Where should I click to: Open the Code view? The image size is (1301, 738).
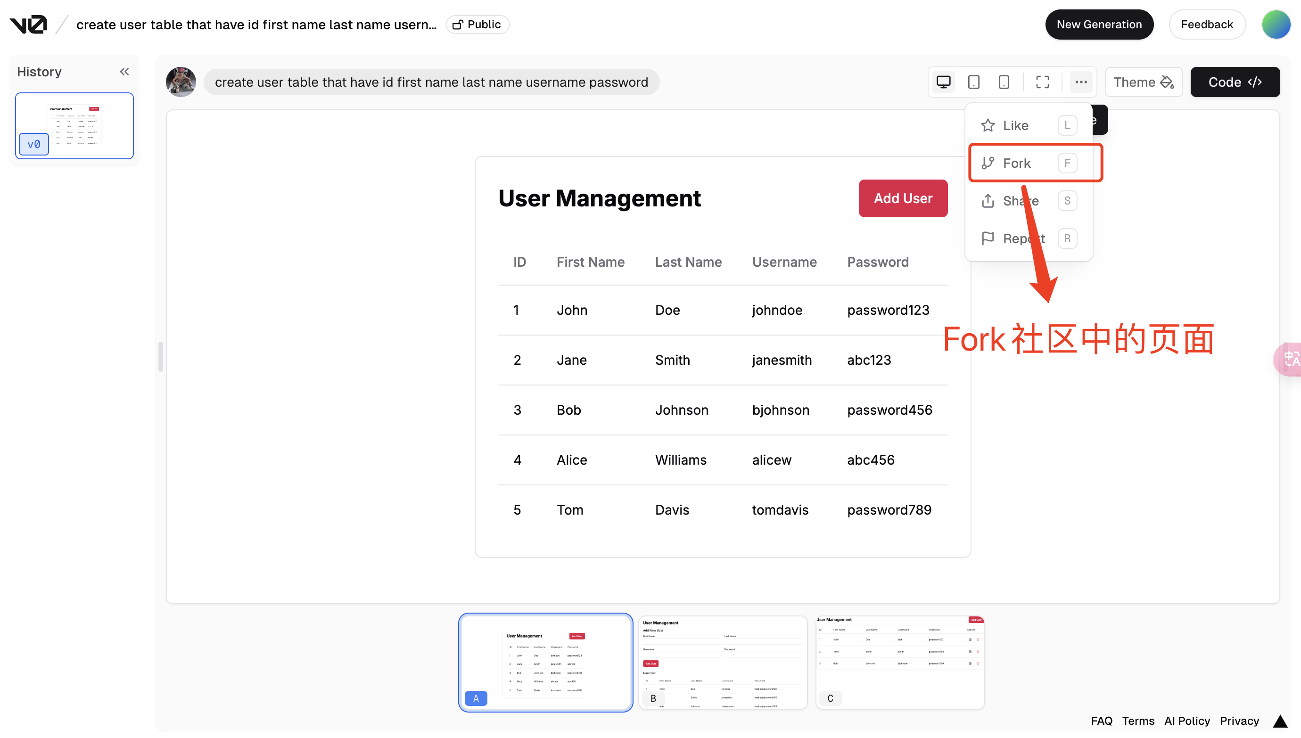click(x=1235, y=82)
